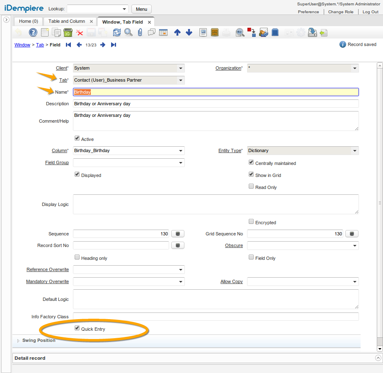The width and height of the screenshot is (383, 373).
Task: Jump to last record arrow icon
Action: (114, 45)
